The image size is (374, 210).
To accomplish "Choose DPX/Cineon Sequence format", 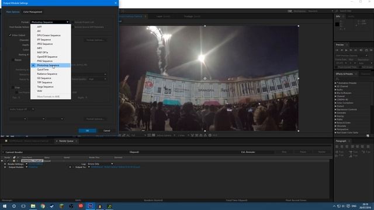I will click(51, 35).
